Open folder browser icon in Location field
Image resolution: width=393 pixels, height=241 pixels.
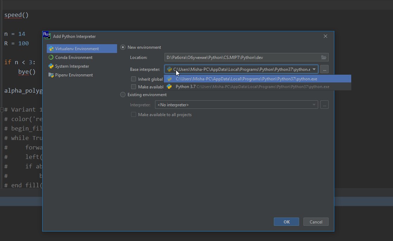click(323, 57)
